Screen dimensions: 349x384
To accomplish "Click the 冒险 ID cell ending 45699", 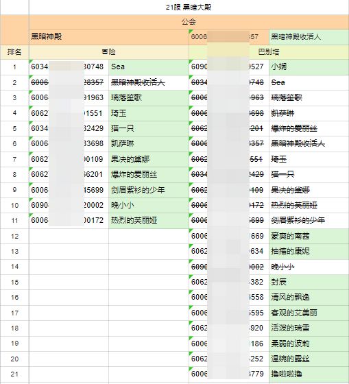I will pyautogui.click(x=69, y=190).
